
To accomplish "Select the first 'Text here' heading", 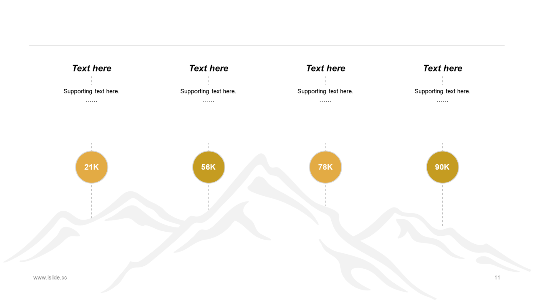I will 92,68.
